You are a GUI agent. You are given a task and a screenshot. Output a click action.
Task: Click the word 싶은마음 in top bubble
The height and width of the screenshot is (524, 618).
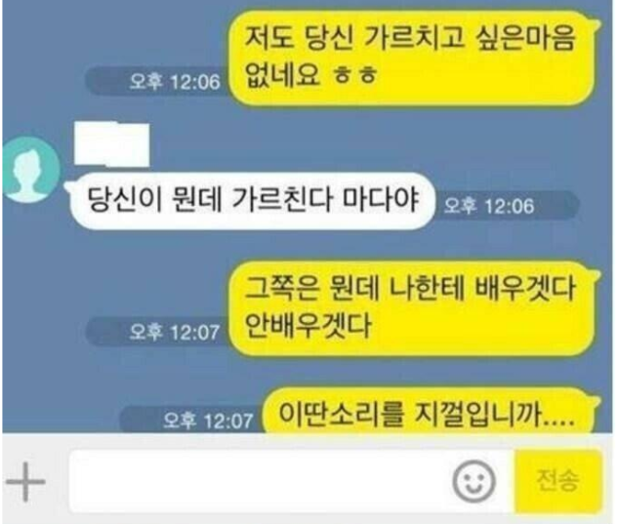pyautogui.click(x=525, y=38)
